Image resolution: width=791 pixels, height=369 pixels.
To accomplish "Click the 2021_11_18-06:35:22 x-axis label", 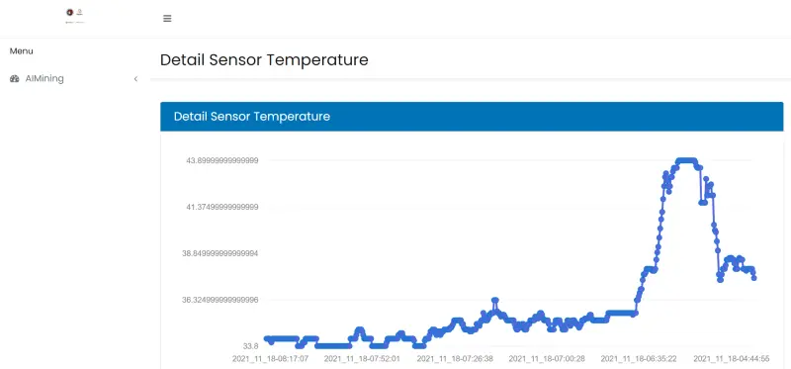I will point(639,359).
